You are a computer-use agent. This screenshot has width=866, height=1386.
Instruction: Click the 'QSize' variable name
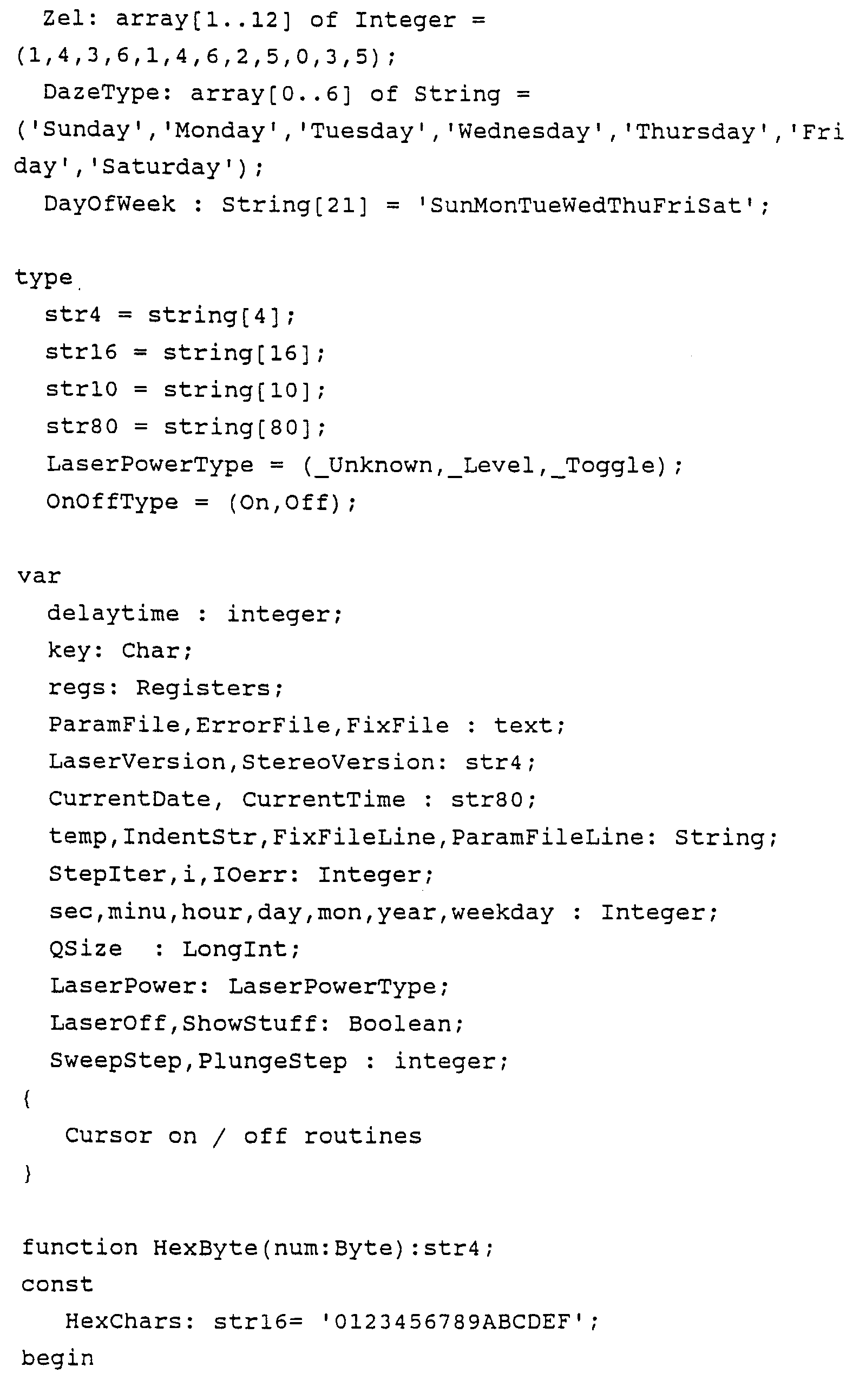(x=86, y=950)
